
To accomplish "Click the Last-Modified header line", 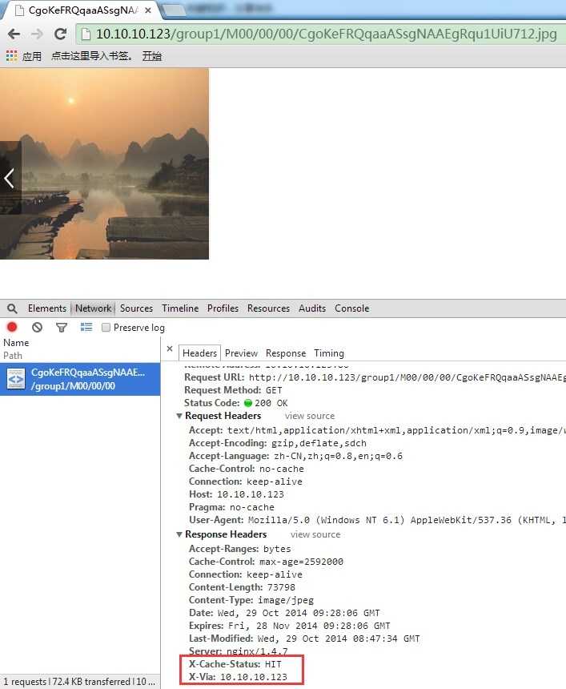I will pyautogui.click(x=304, y=639).
